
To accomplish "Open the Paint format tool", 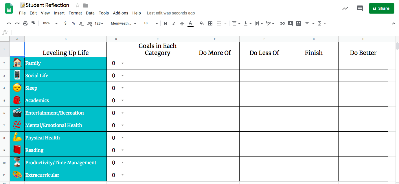I will (33, 23).
